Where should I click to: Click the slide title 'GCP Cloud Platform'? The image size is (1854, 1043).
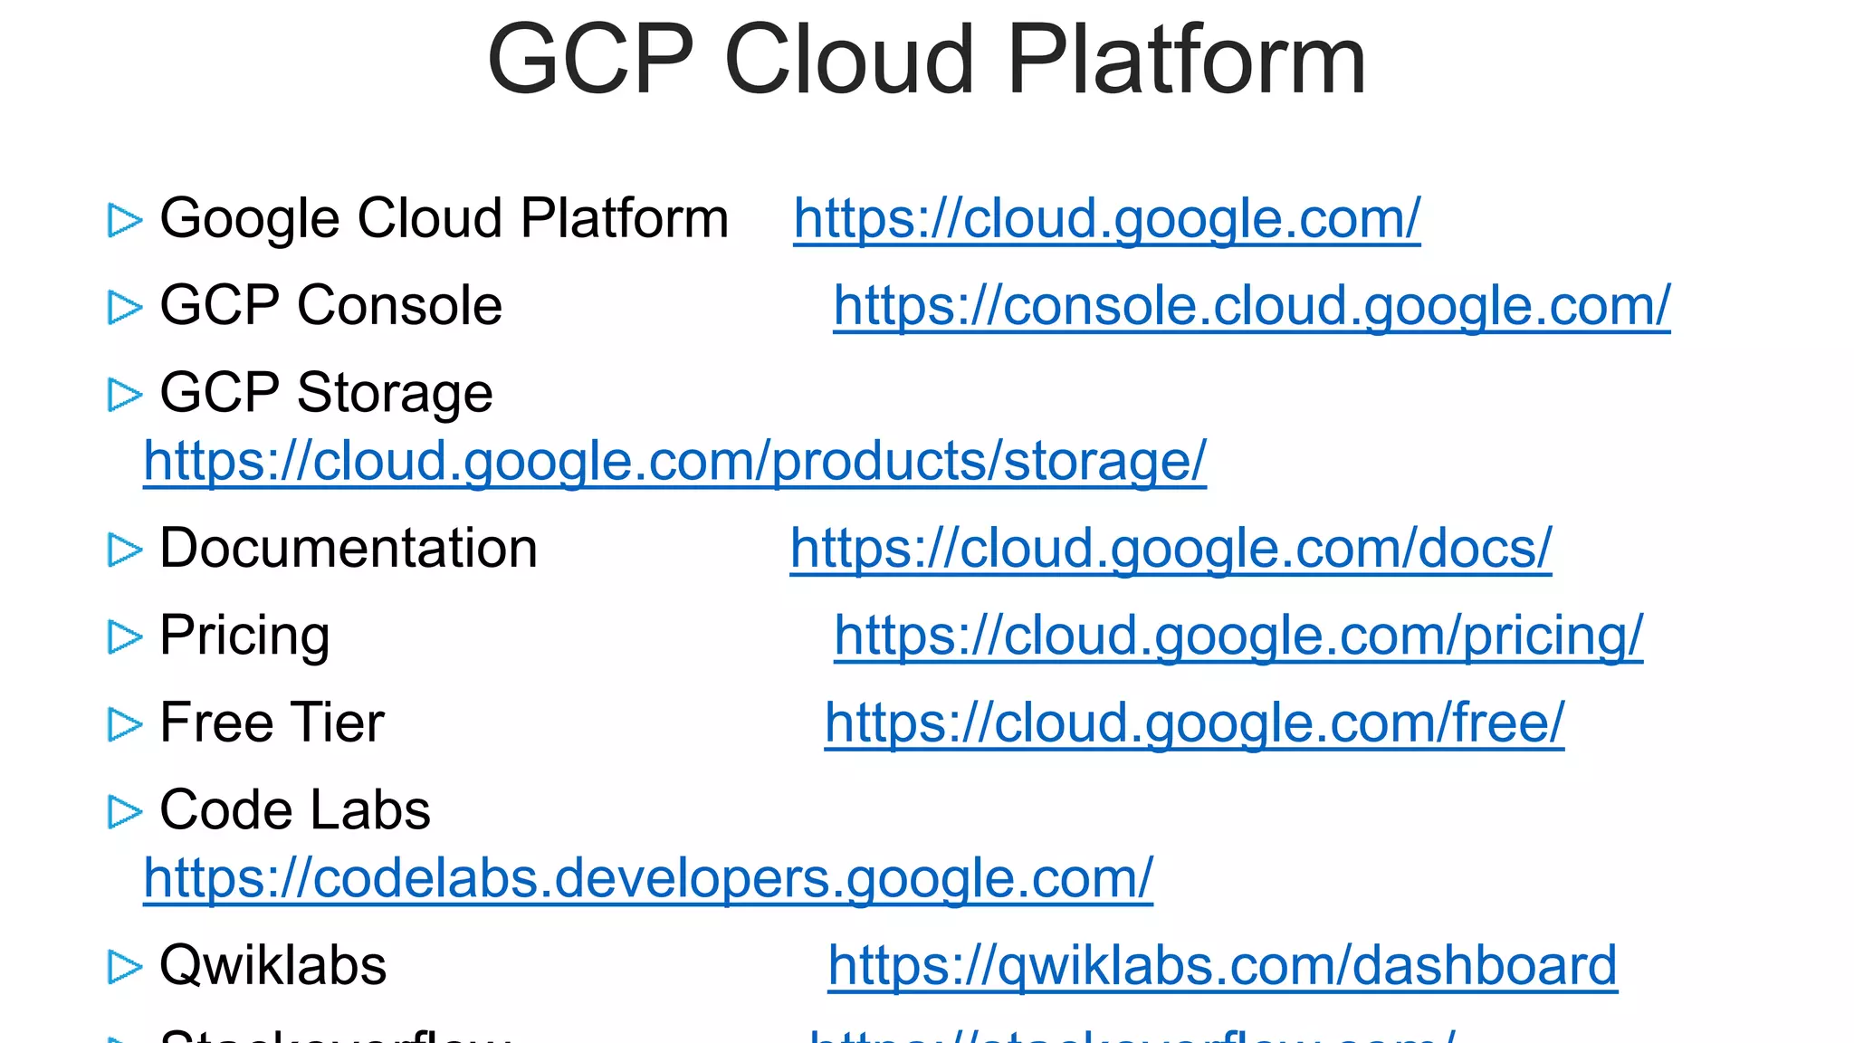[926, 60]
